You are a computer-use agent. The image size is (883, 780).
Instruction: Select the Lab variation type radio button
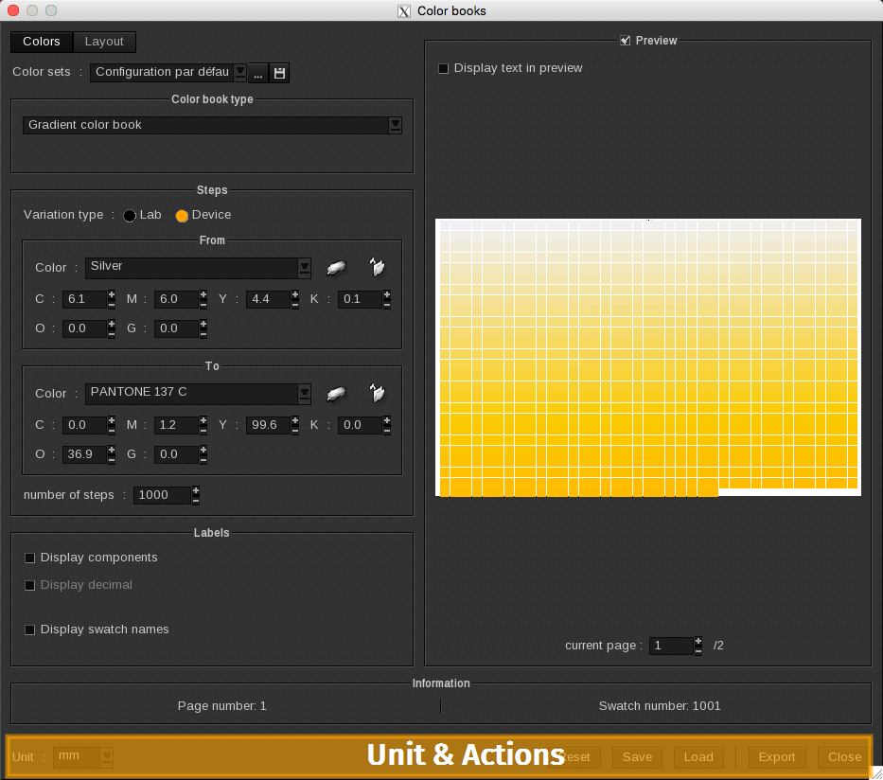130,216
